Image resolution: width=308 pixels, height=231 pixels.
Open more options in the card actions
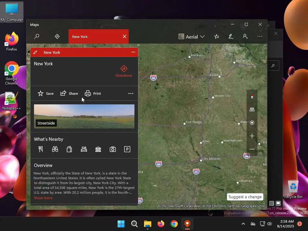point(131,94)
